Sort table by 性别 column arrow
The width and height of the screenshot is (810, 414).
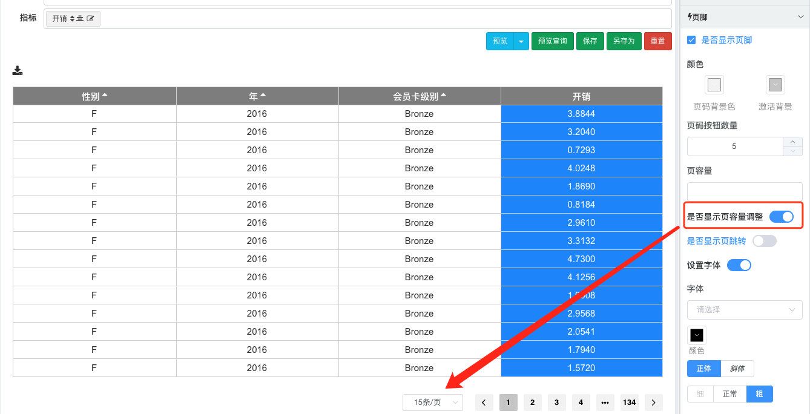click(105, 96)
